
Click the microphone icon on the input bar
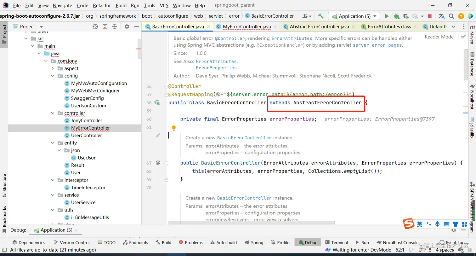[x=437, y=224]
